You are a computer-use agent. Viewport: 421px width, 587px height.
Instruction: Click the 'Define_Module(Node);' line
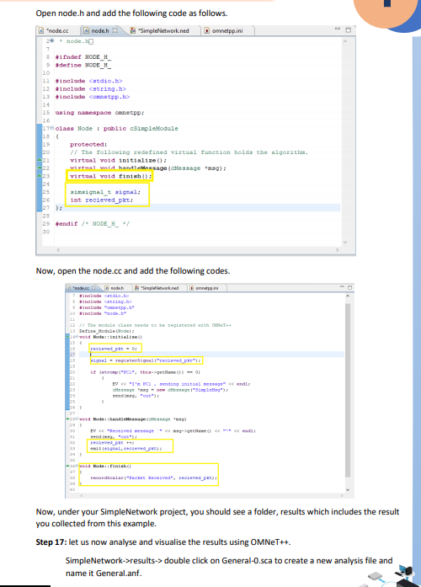click(x=107, y=331)
